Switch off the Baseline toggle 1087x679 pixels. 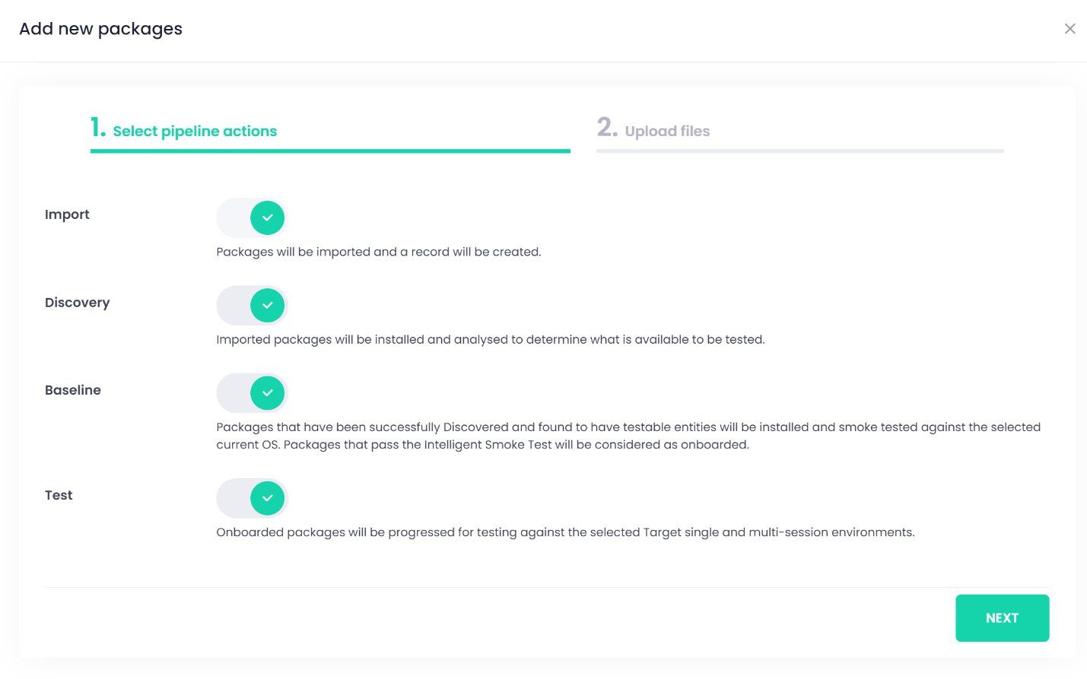click(252, 393)
